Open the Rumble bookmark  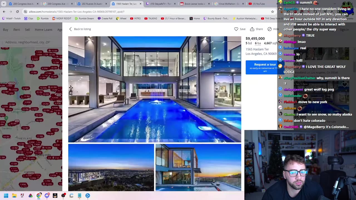tap(43, 19)
